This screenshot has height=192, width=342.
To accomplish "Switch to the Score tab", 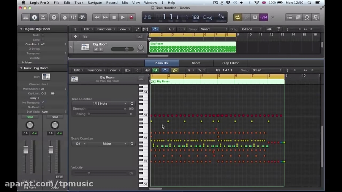I will click(196, 63).
